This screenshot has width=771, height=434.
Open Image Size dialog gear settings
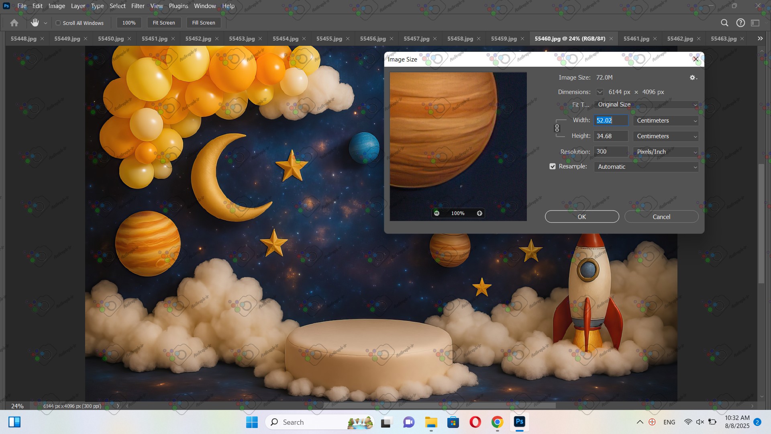pyautogui.click(x=693, y=78)
